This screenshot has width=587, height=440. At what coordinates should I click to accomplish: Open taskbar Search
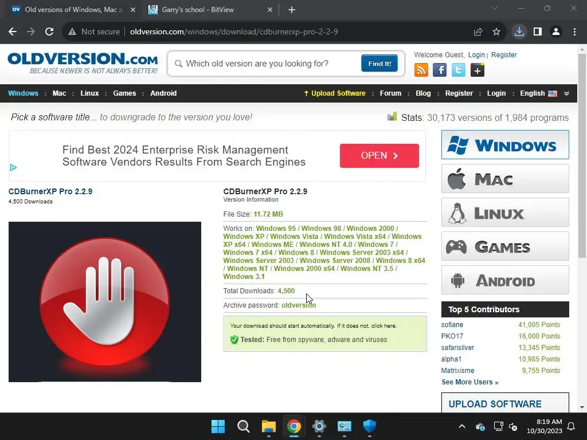coord(243,426)
